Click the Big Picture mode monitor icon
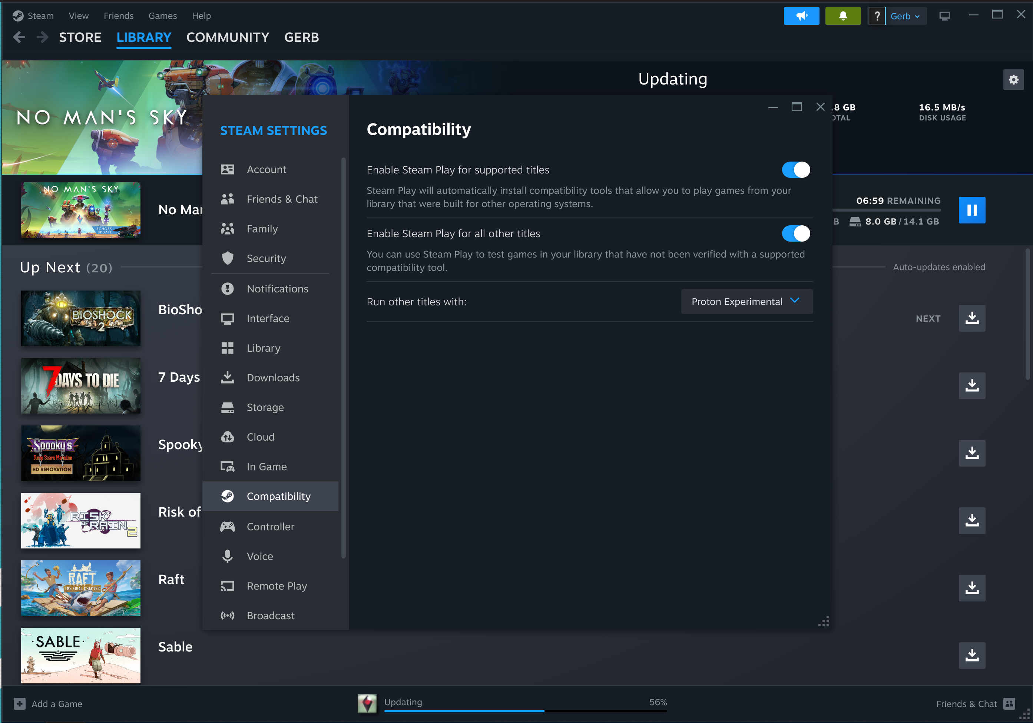This screenshot has width=1033, height=723. [x=944, y=16]
